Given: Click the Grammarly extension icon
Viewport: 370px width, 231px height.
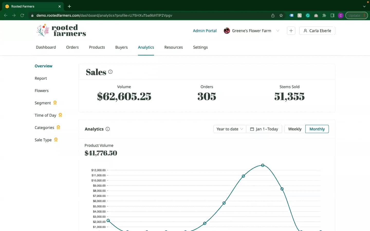Looking at the screenshot, I should tap(308, 15).
